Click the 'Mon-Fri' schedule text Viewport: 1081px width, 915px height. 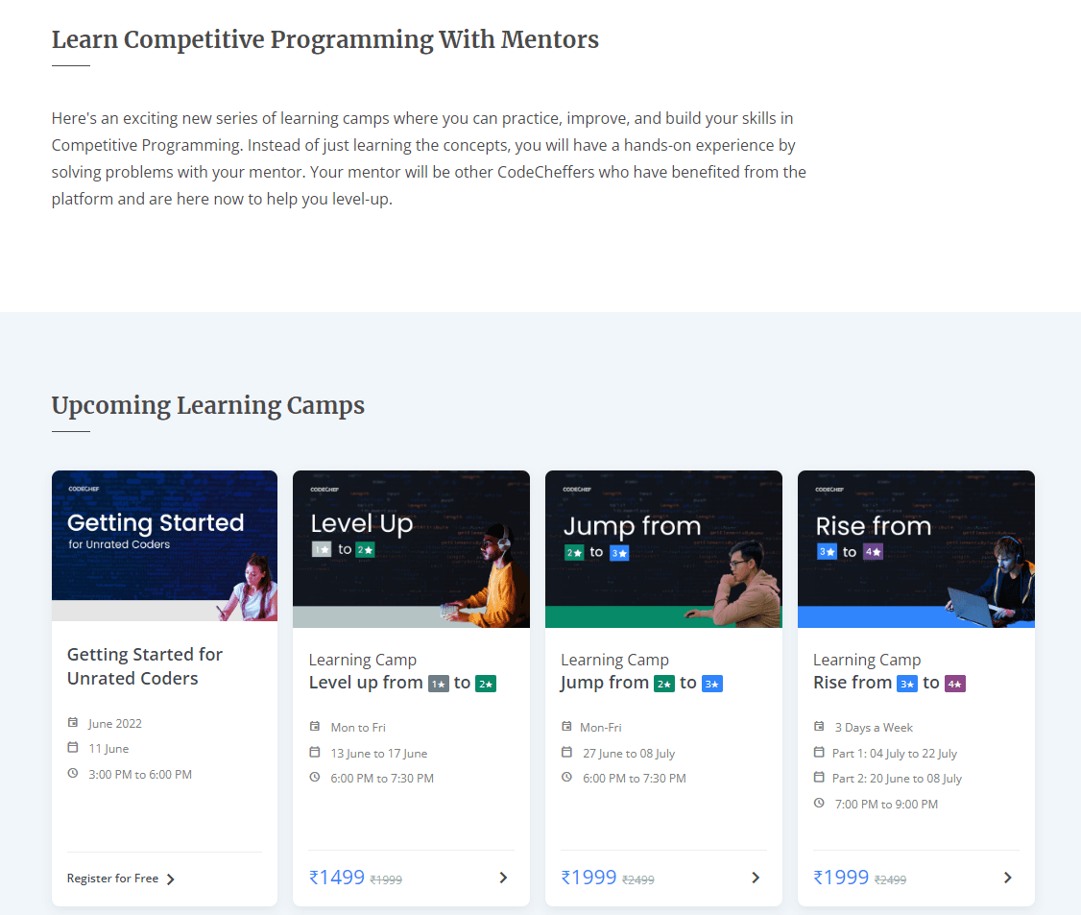600,728
